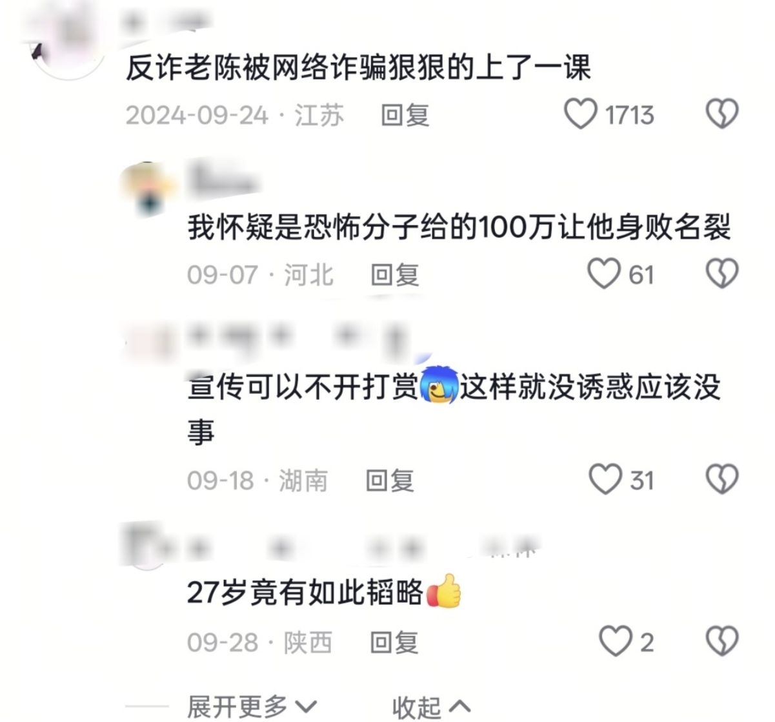Like the comment with 1713 likes
Screen dimensions: 775x722
tap(580, 114)
